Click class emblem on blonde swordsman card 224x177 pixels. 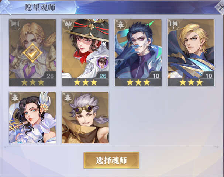click(x=173, y=25)
